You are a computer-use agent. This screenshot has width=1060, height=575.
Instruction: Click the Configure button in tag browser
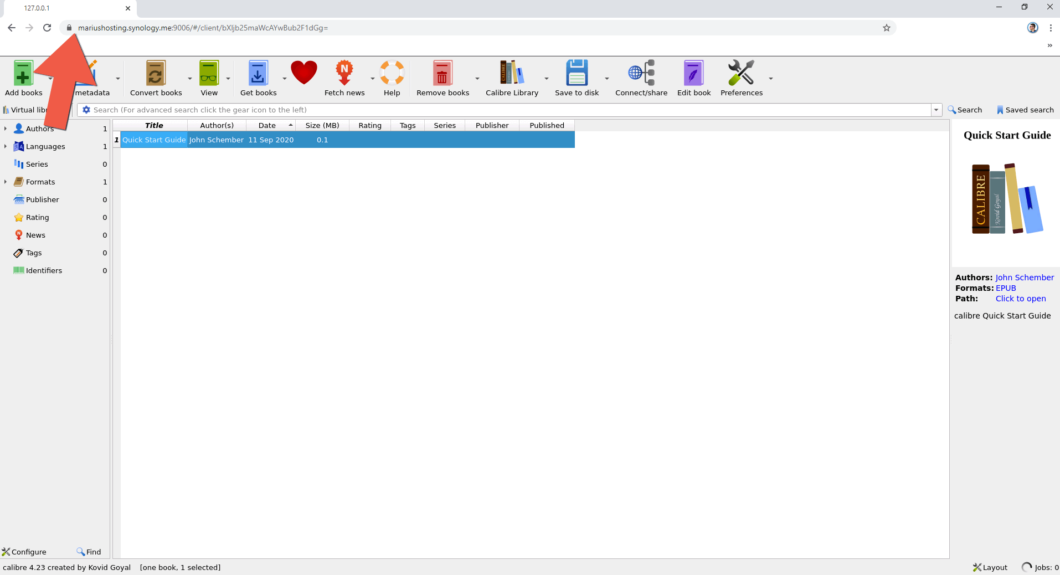coord(24,552)
